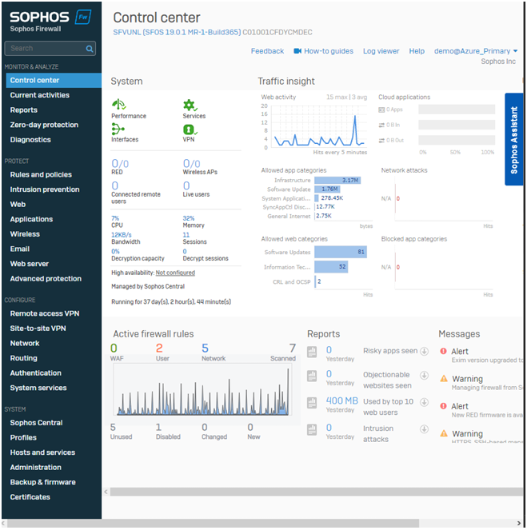Download the Objectionable websites seen report
Image resolution: width=527 pixels, height=530 pixels.
pos(424,375)
